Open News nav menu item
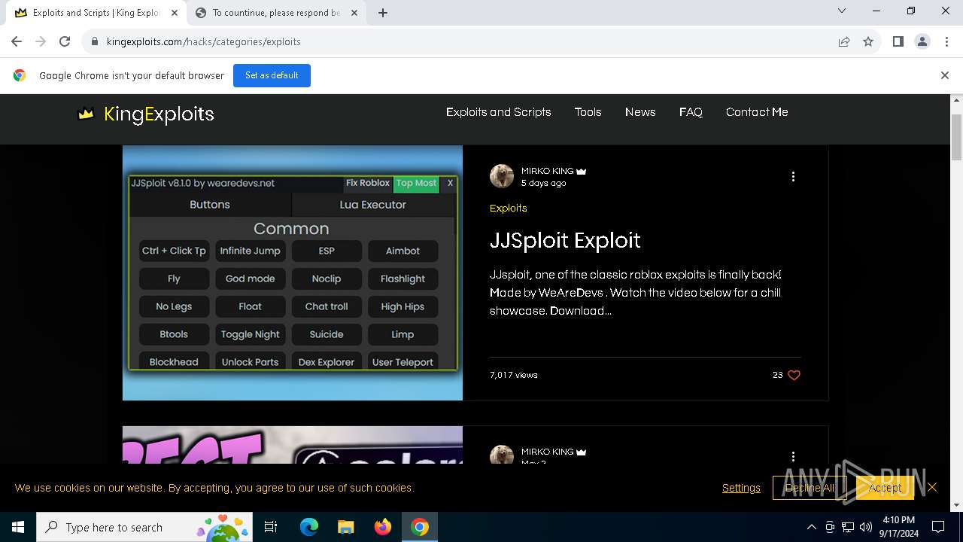The width and height of the screenshot is (963, 542). pos(640,112)
